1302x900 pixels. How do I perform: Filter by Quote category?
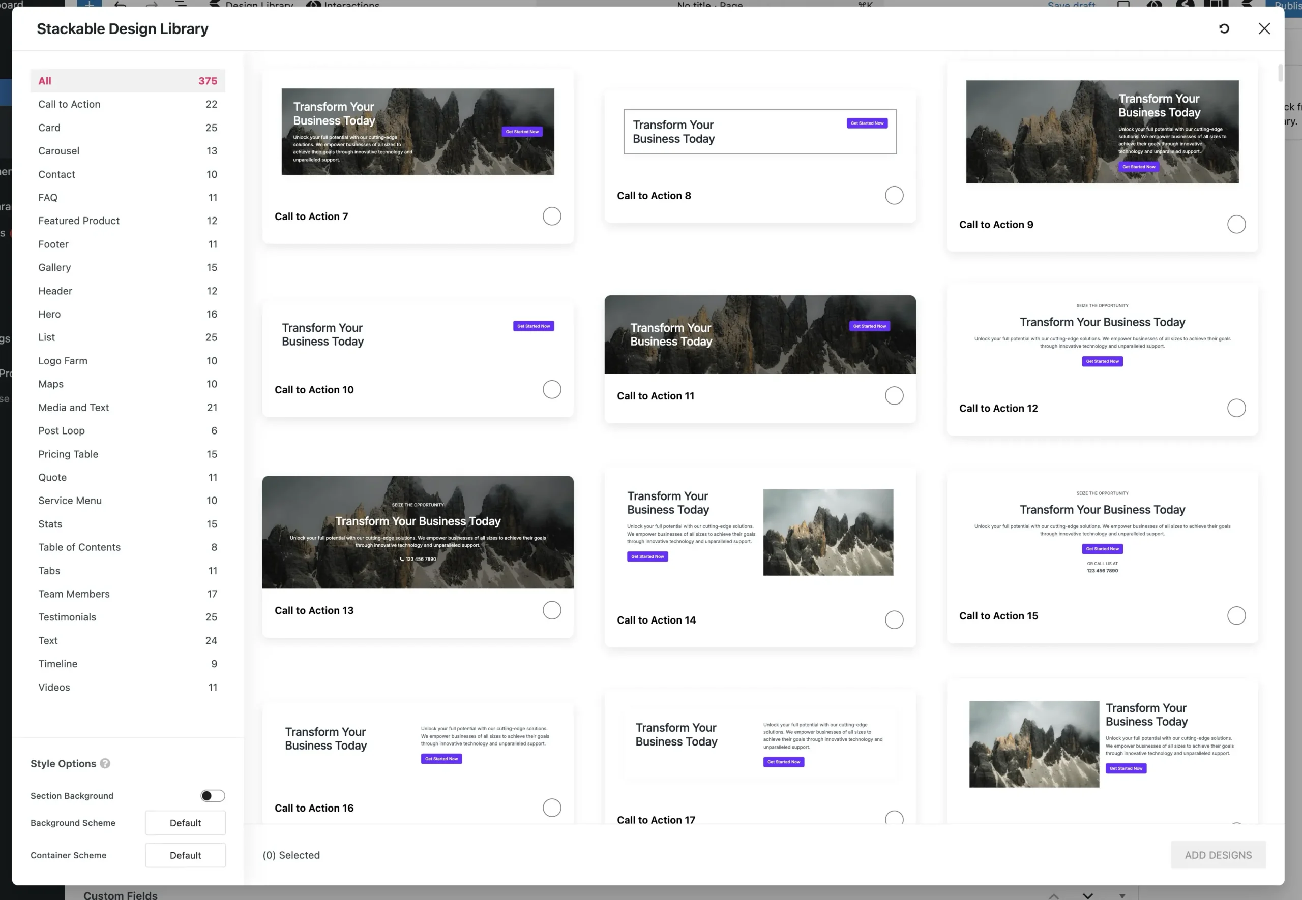click(x=128, y=477)
